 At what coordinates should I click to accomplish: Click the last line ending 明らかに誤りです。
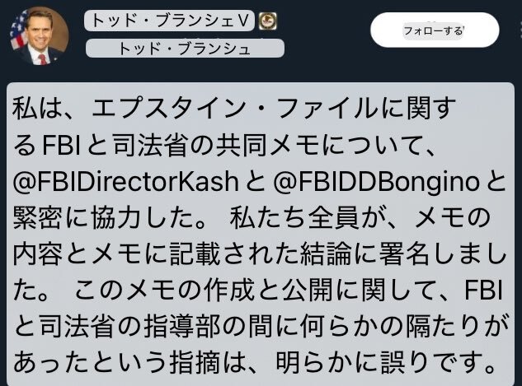254,363
